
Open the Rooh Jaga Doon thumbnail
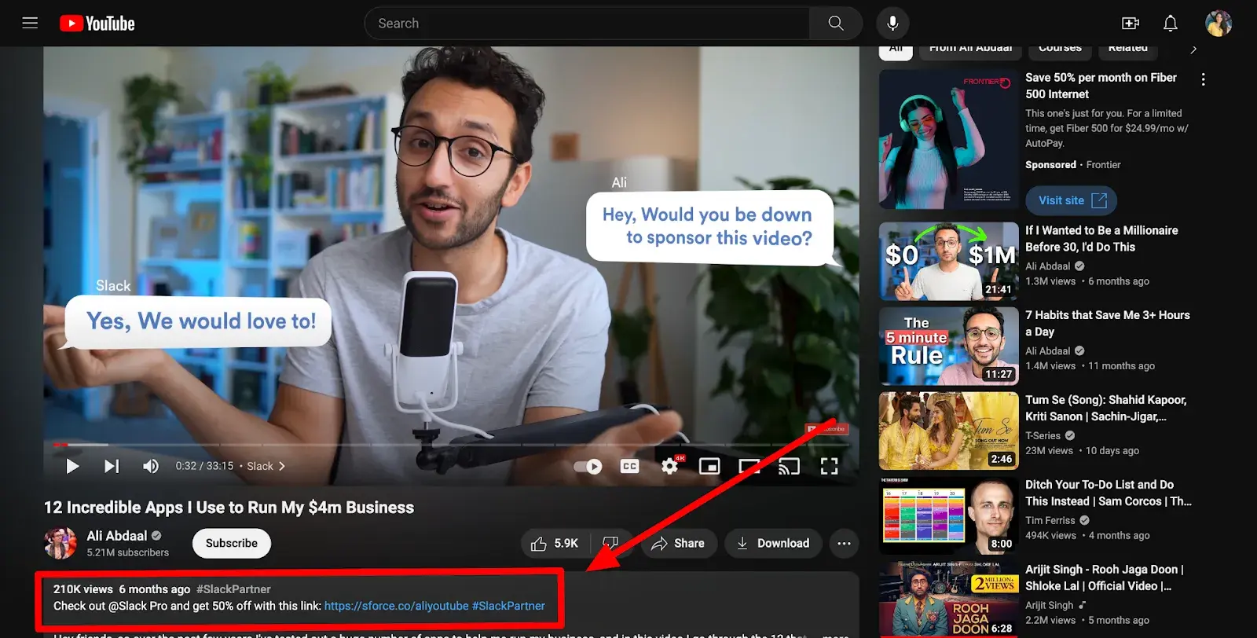point(948,599)
